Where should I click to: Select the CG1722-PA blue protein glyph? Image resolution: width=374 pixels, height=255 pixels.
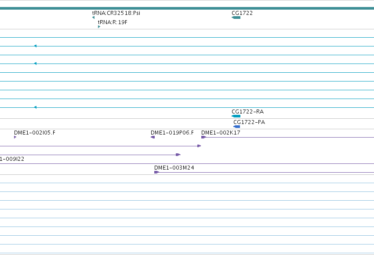coord(236,127)
